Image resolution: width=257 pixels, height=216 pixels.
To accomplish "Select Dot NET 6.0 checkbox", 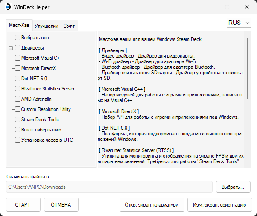I will [x=18, y=79].
